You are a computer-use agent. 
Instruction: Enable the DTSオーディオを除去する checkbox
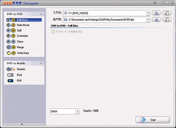53,32
